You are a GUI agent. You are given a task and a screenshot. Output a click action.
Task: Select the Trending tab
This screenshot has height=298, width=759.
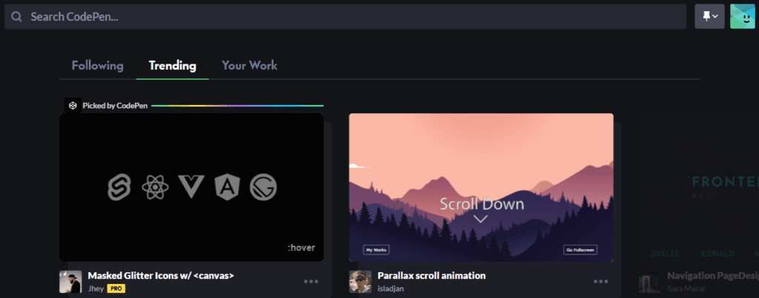pos(172,66)
